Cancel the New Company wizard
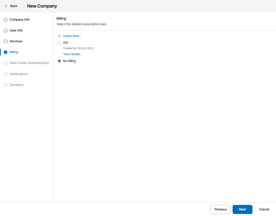276x216 pixels. tap(264, 209)
